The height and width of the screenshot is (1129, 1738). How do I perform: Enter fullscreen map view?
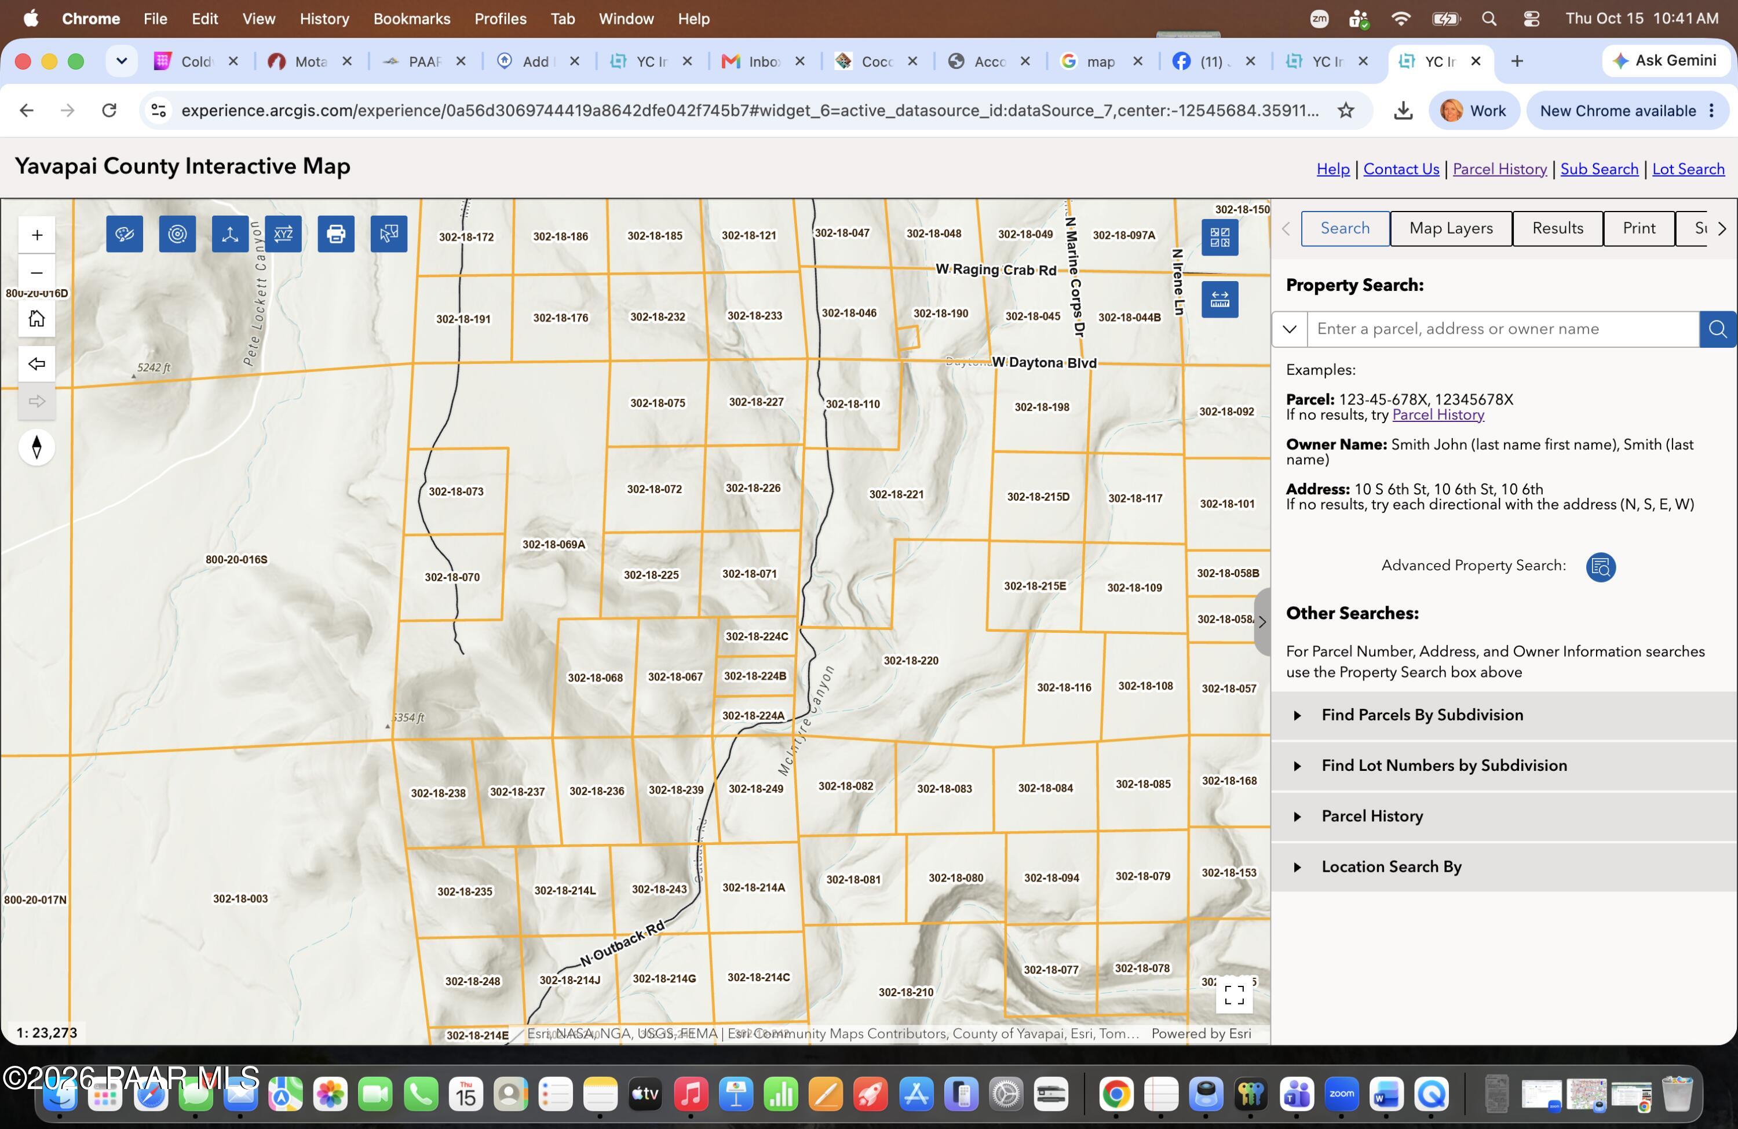click(x=1234, y=995)
